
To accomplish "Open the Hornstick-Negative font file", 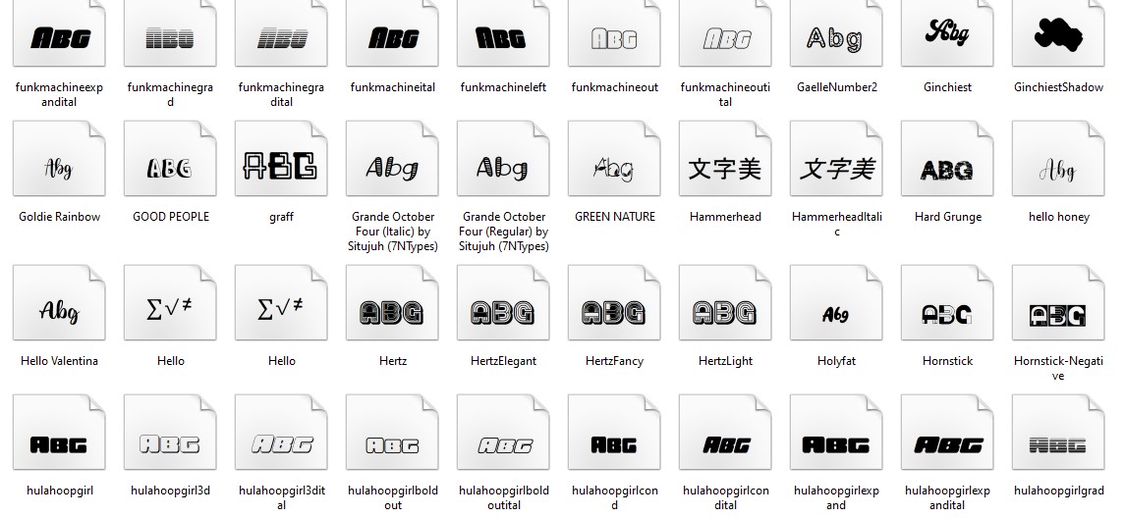I will click(x=1058, y=312).
